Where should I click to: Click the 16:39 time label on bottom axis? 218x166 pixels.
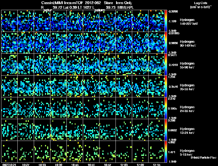(x=58, y=165)
